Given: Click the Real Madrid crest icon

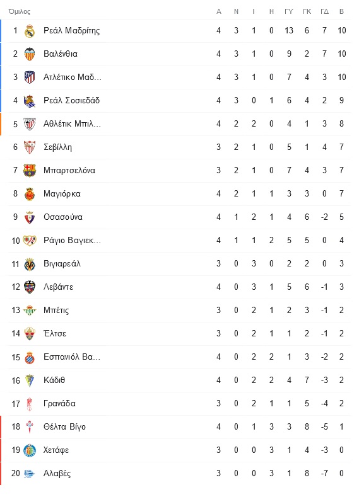Looking at the screenshot, I should (30, 31).
